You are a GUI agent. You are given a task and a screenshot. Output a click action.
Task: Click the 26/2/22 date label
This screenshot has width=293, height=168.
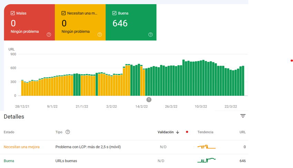171,106
